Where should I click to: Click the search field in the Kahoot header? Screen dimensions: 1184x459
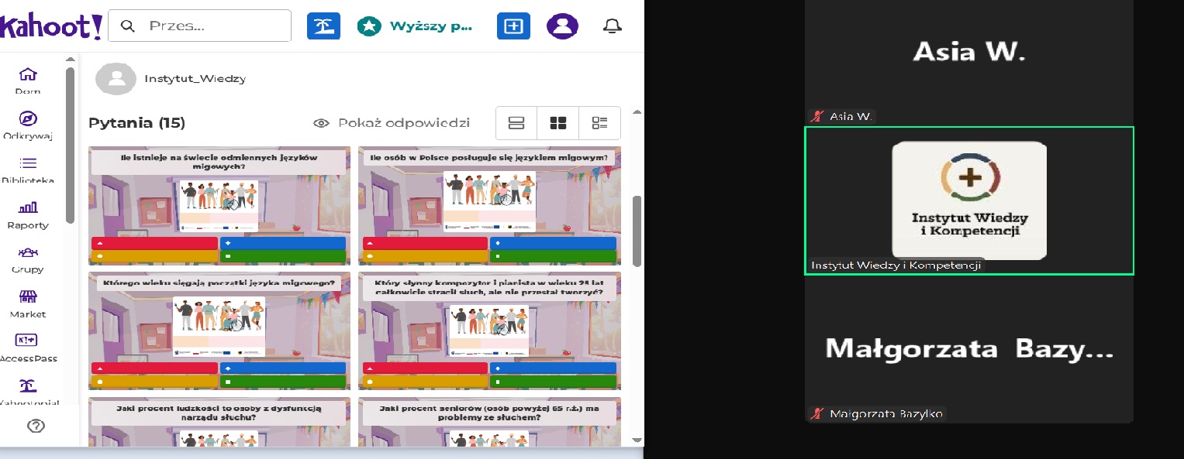tap(199, 26)
